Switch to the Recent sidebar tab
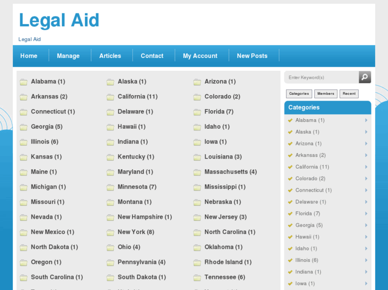This screenshot has width=388, height=290. (x=349, y=94)
